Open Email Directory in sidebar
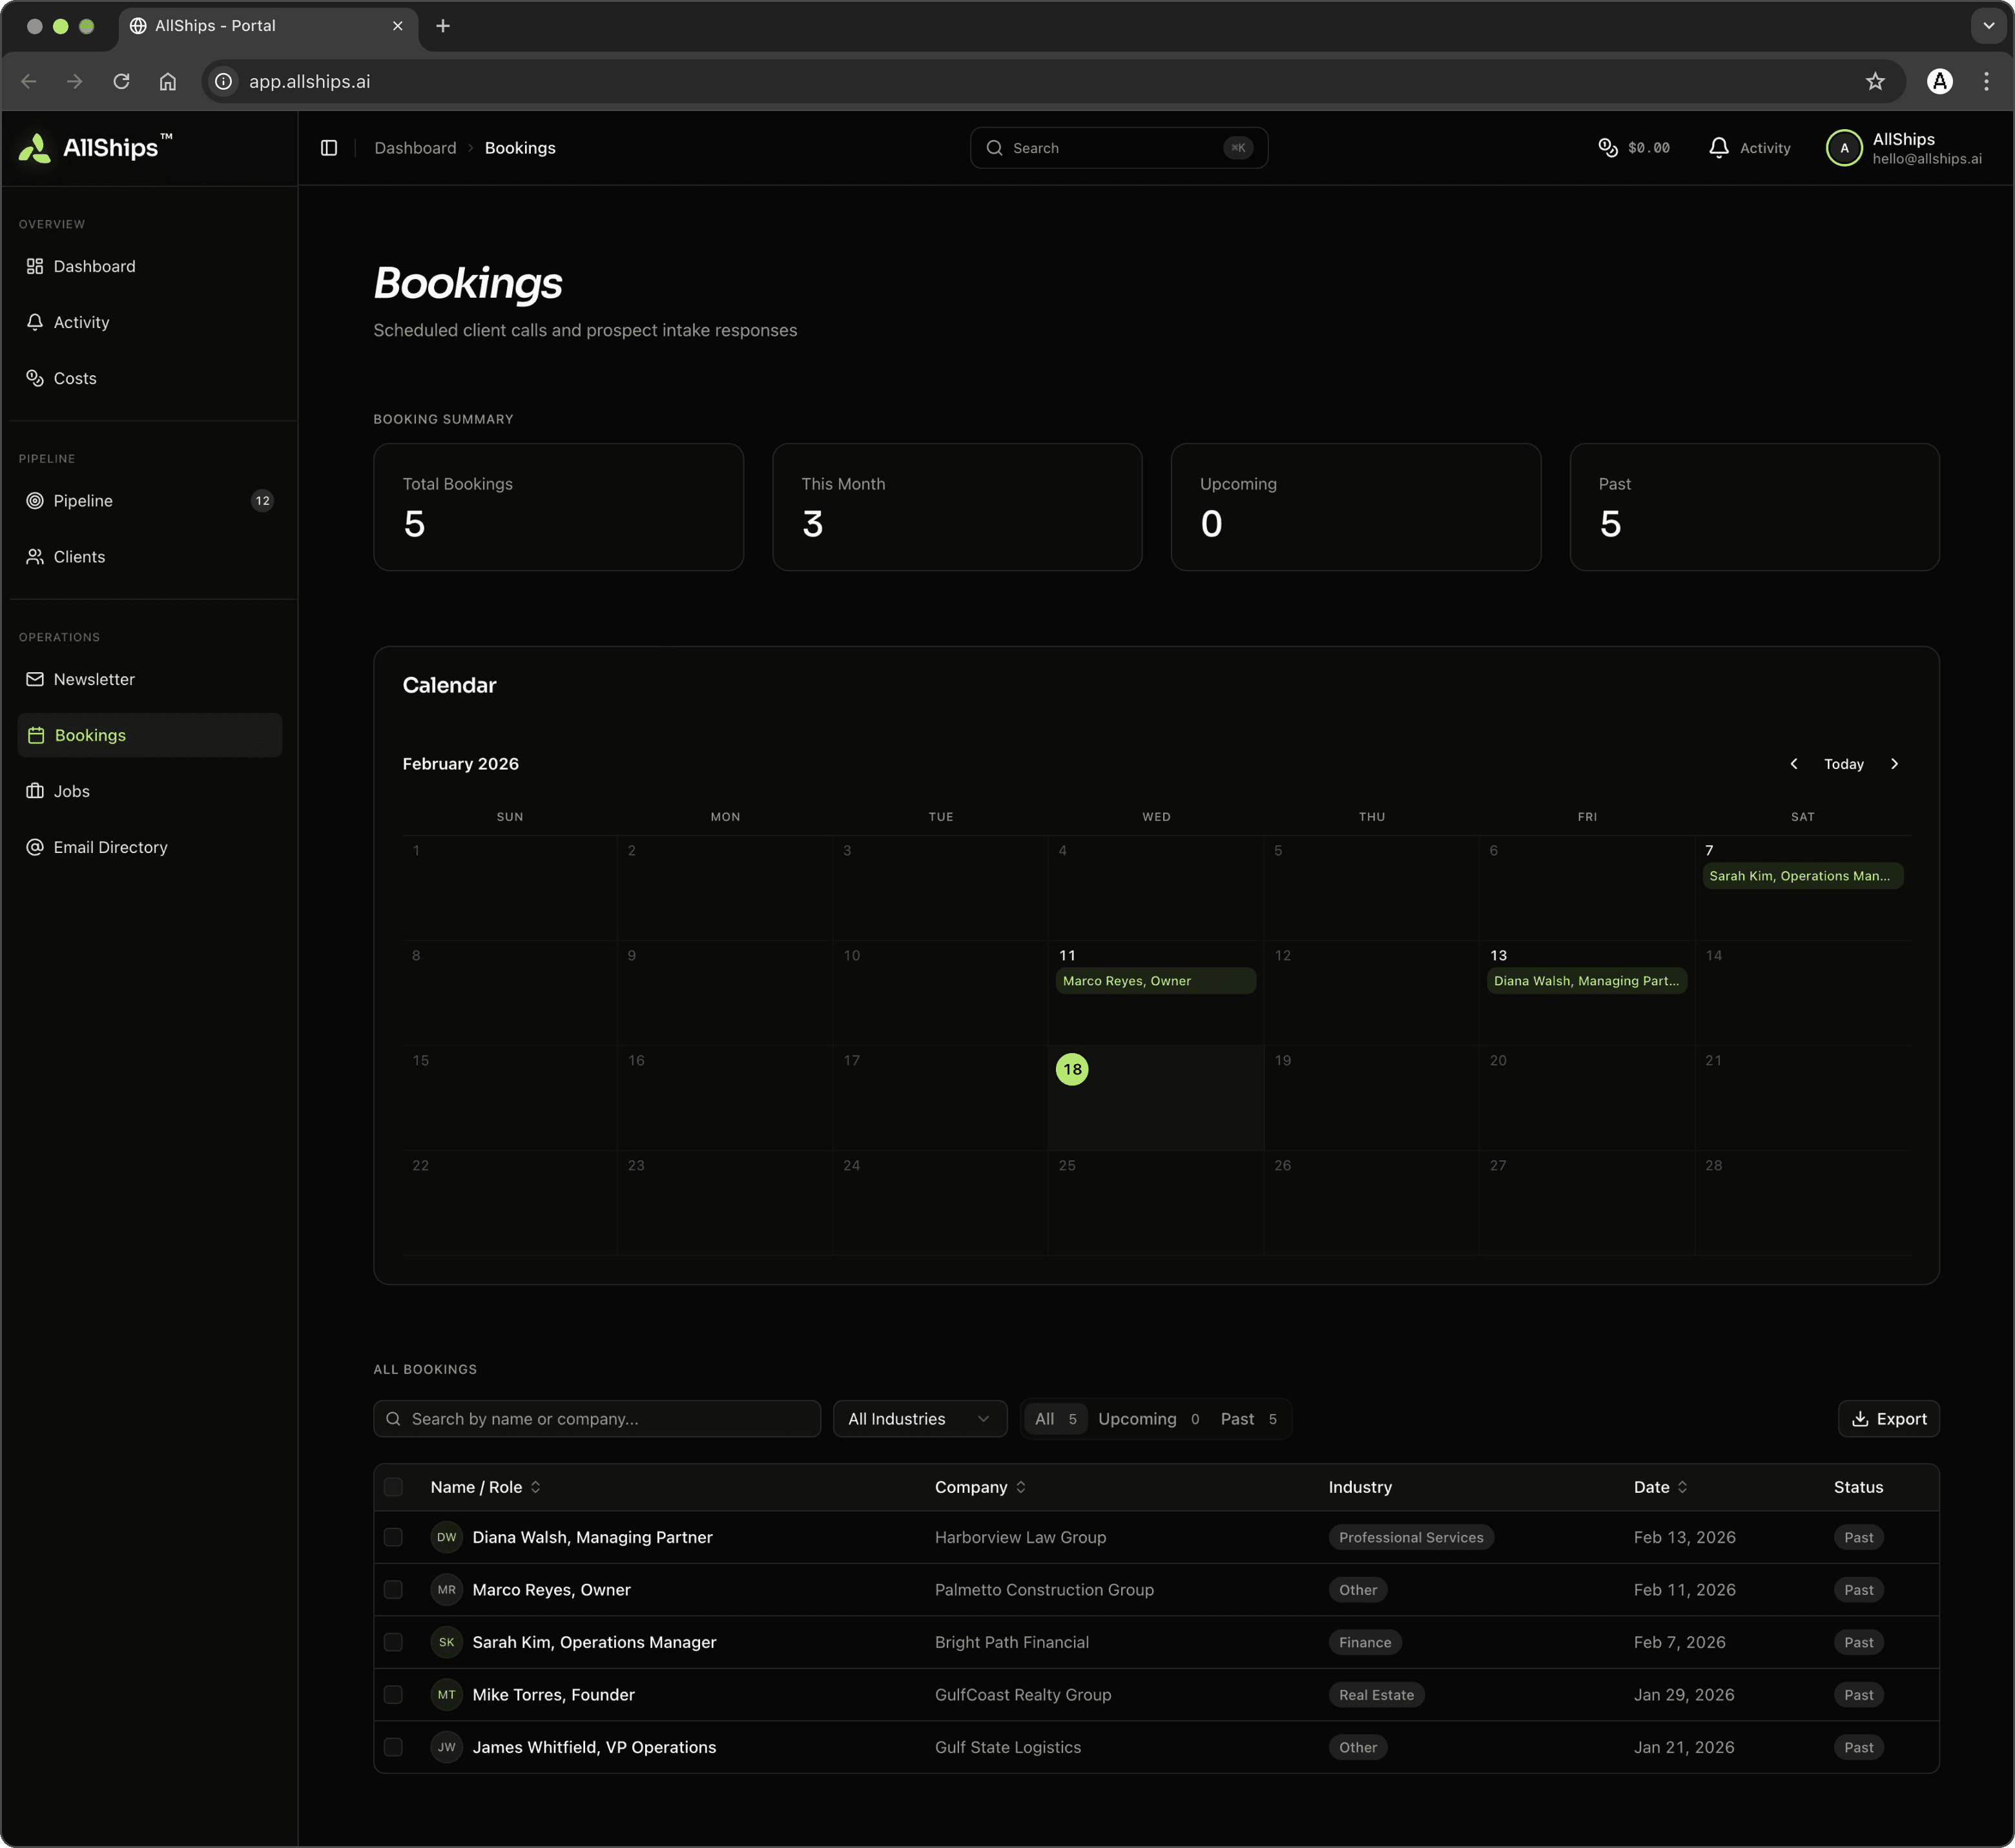This screenshot has height=1848, width=2015. point(110,847)
